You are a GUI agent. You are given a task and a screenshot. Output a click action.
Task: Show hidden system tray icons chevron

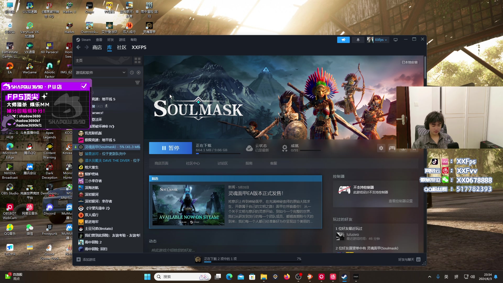point(429,277)
